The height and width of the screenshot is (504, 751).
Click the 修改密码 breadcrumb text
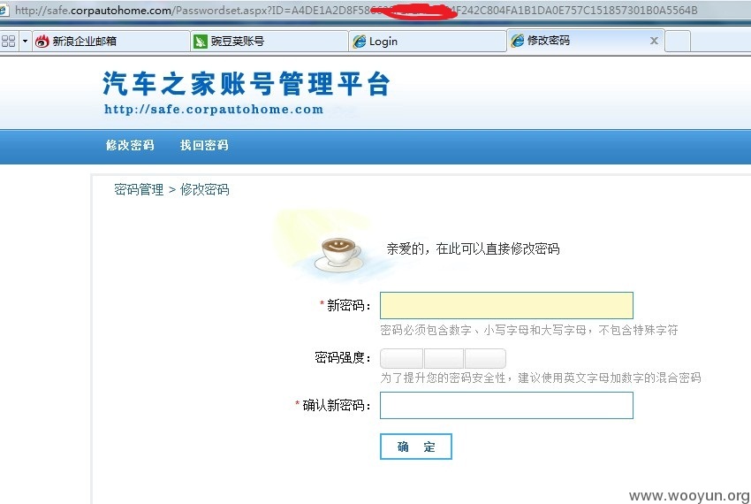[x=204, y=189]
